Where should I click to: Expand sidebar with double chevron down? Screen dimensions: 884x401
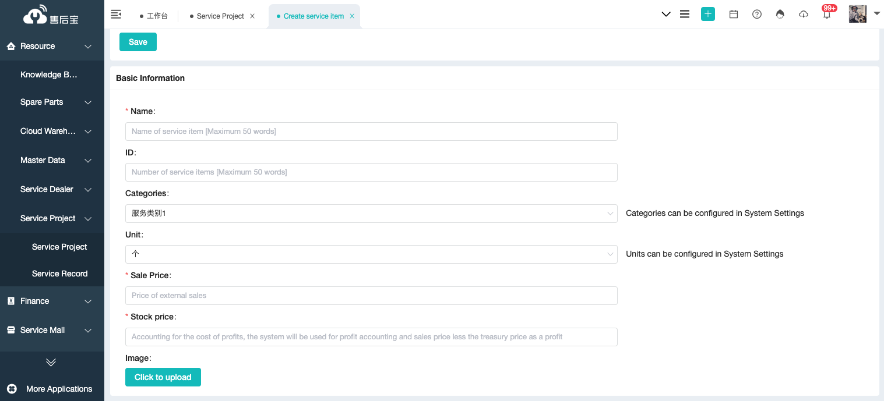[x=51, y=362]
